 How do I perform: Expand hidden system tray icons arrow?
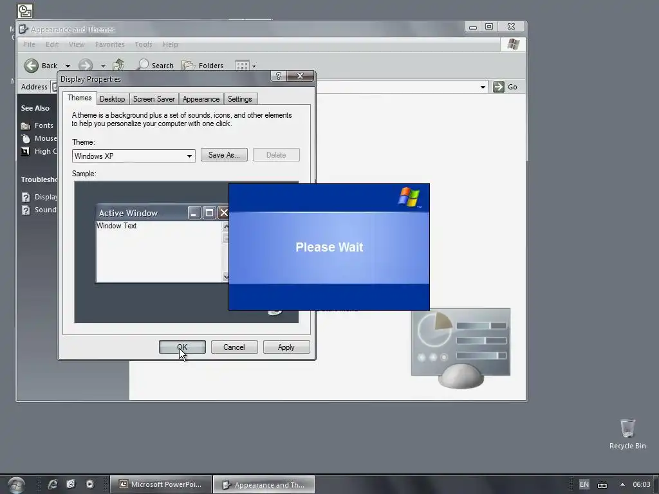[x=622, y=484]
